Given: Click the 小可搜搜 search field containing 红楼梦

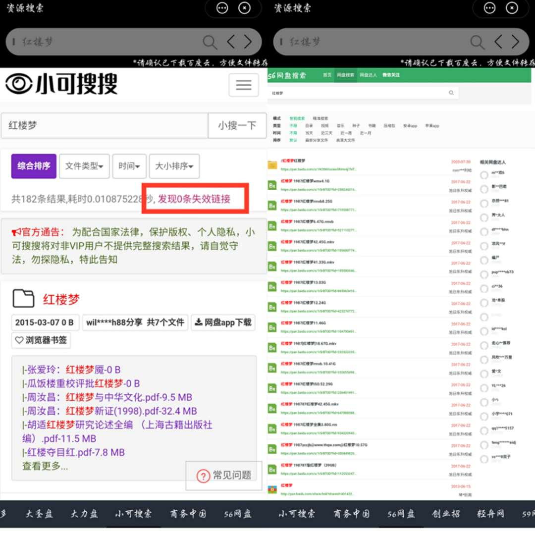Looking at the screenshot, I should pos(105,125).
